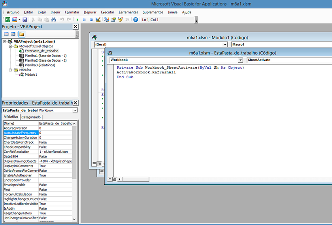Close the Propriedades panel

coord(75,103)
